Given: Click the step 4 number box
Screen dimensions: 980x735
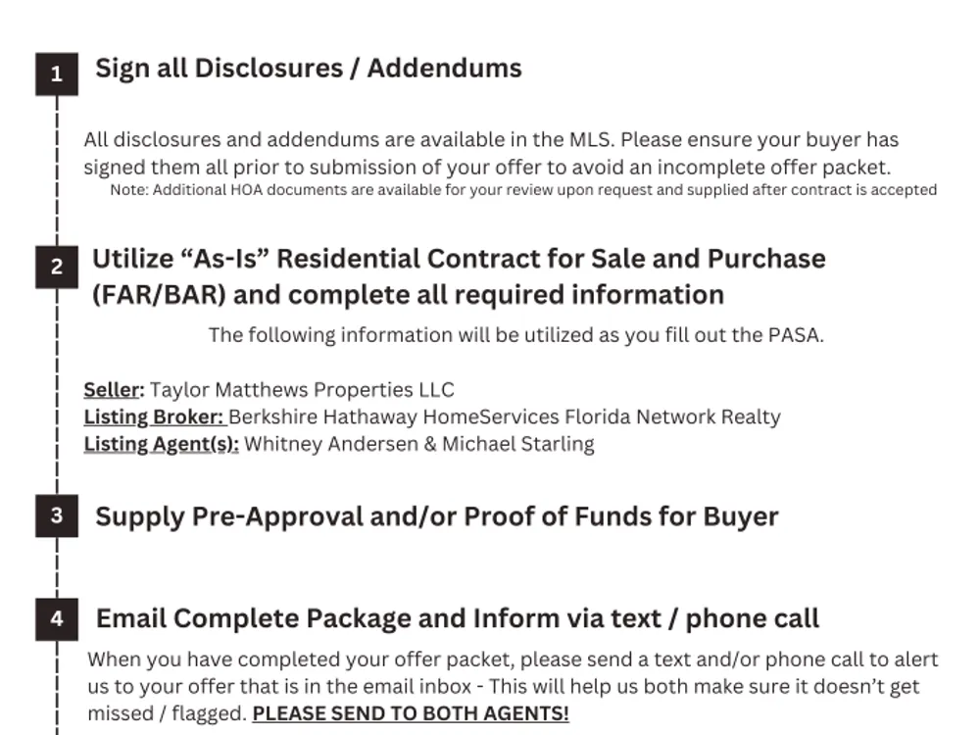Looking at the screenshot, I should (x=57, y=618).
